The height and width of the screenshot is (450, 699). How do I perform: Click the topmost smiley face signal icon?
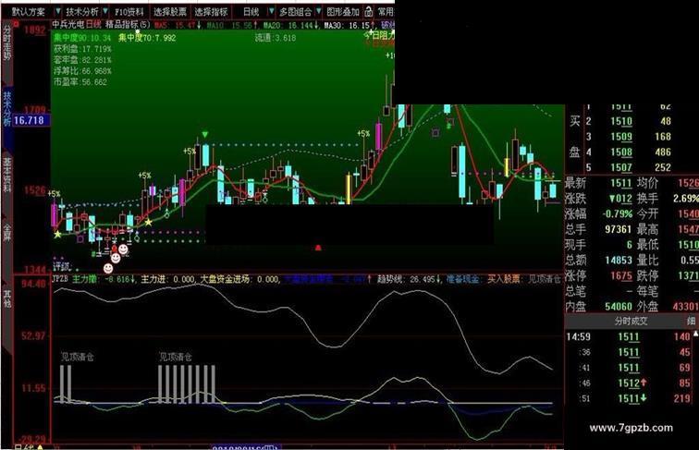click(124, 249)
